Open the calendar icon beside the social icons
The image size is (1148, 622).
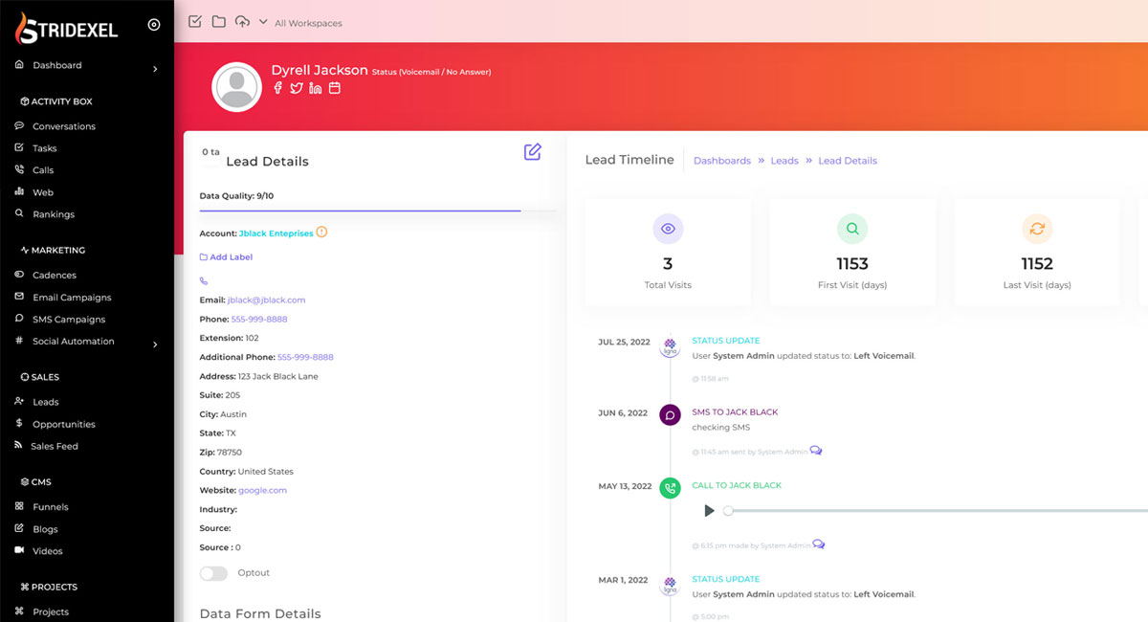[x=335, y=88]
